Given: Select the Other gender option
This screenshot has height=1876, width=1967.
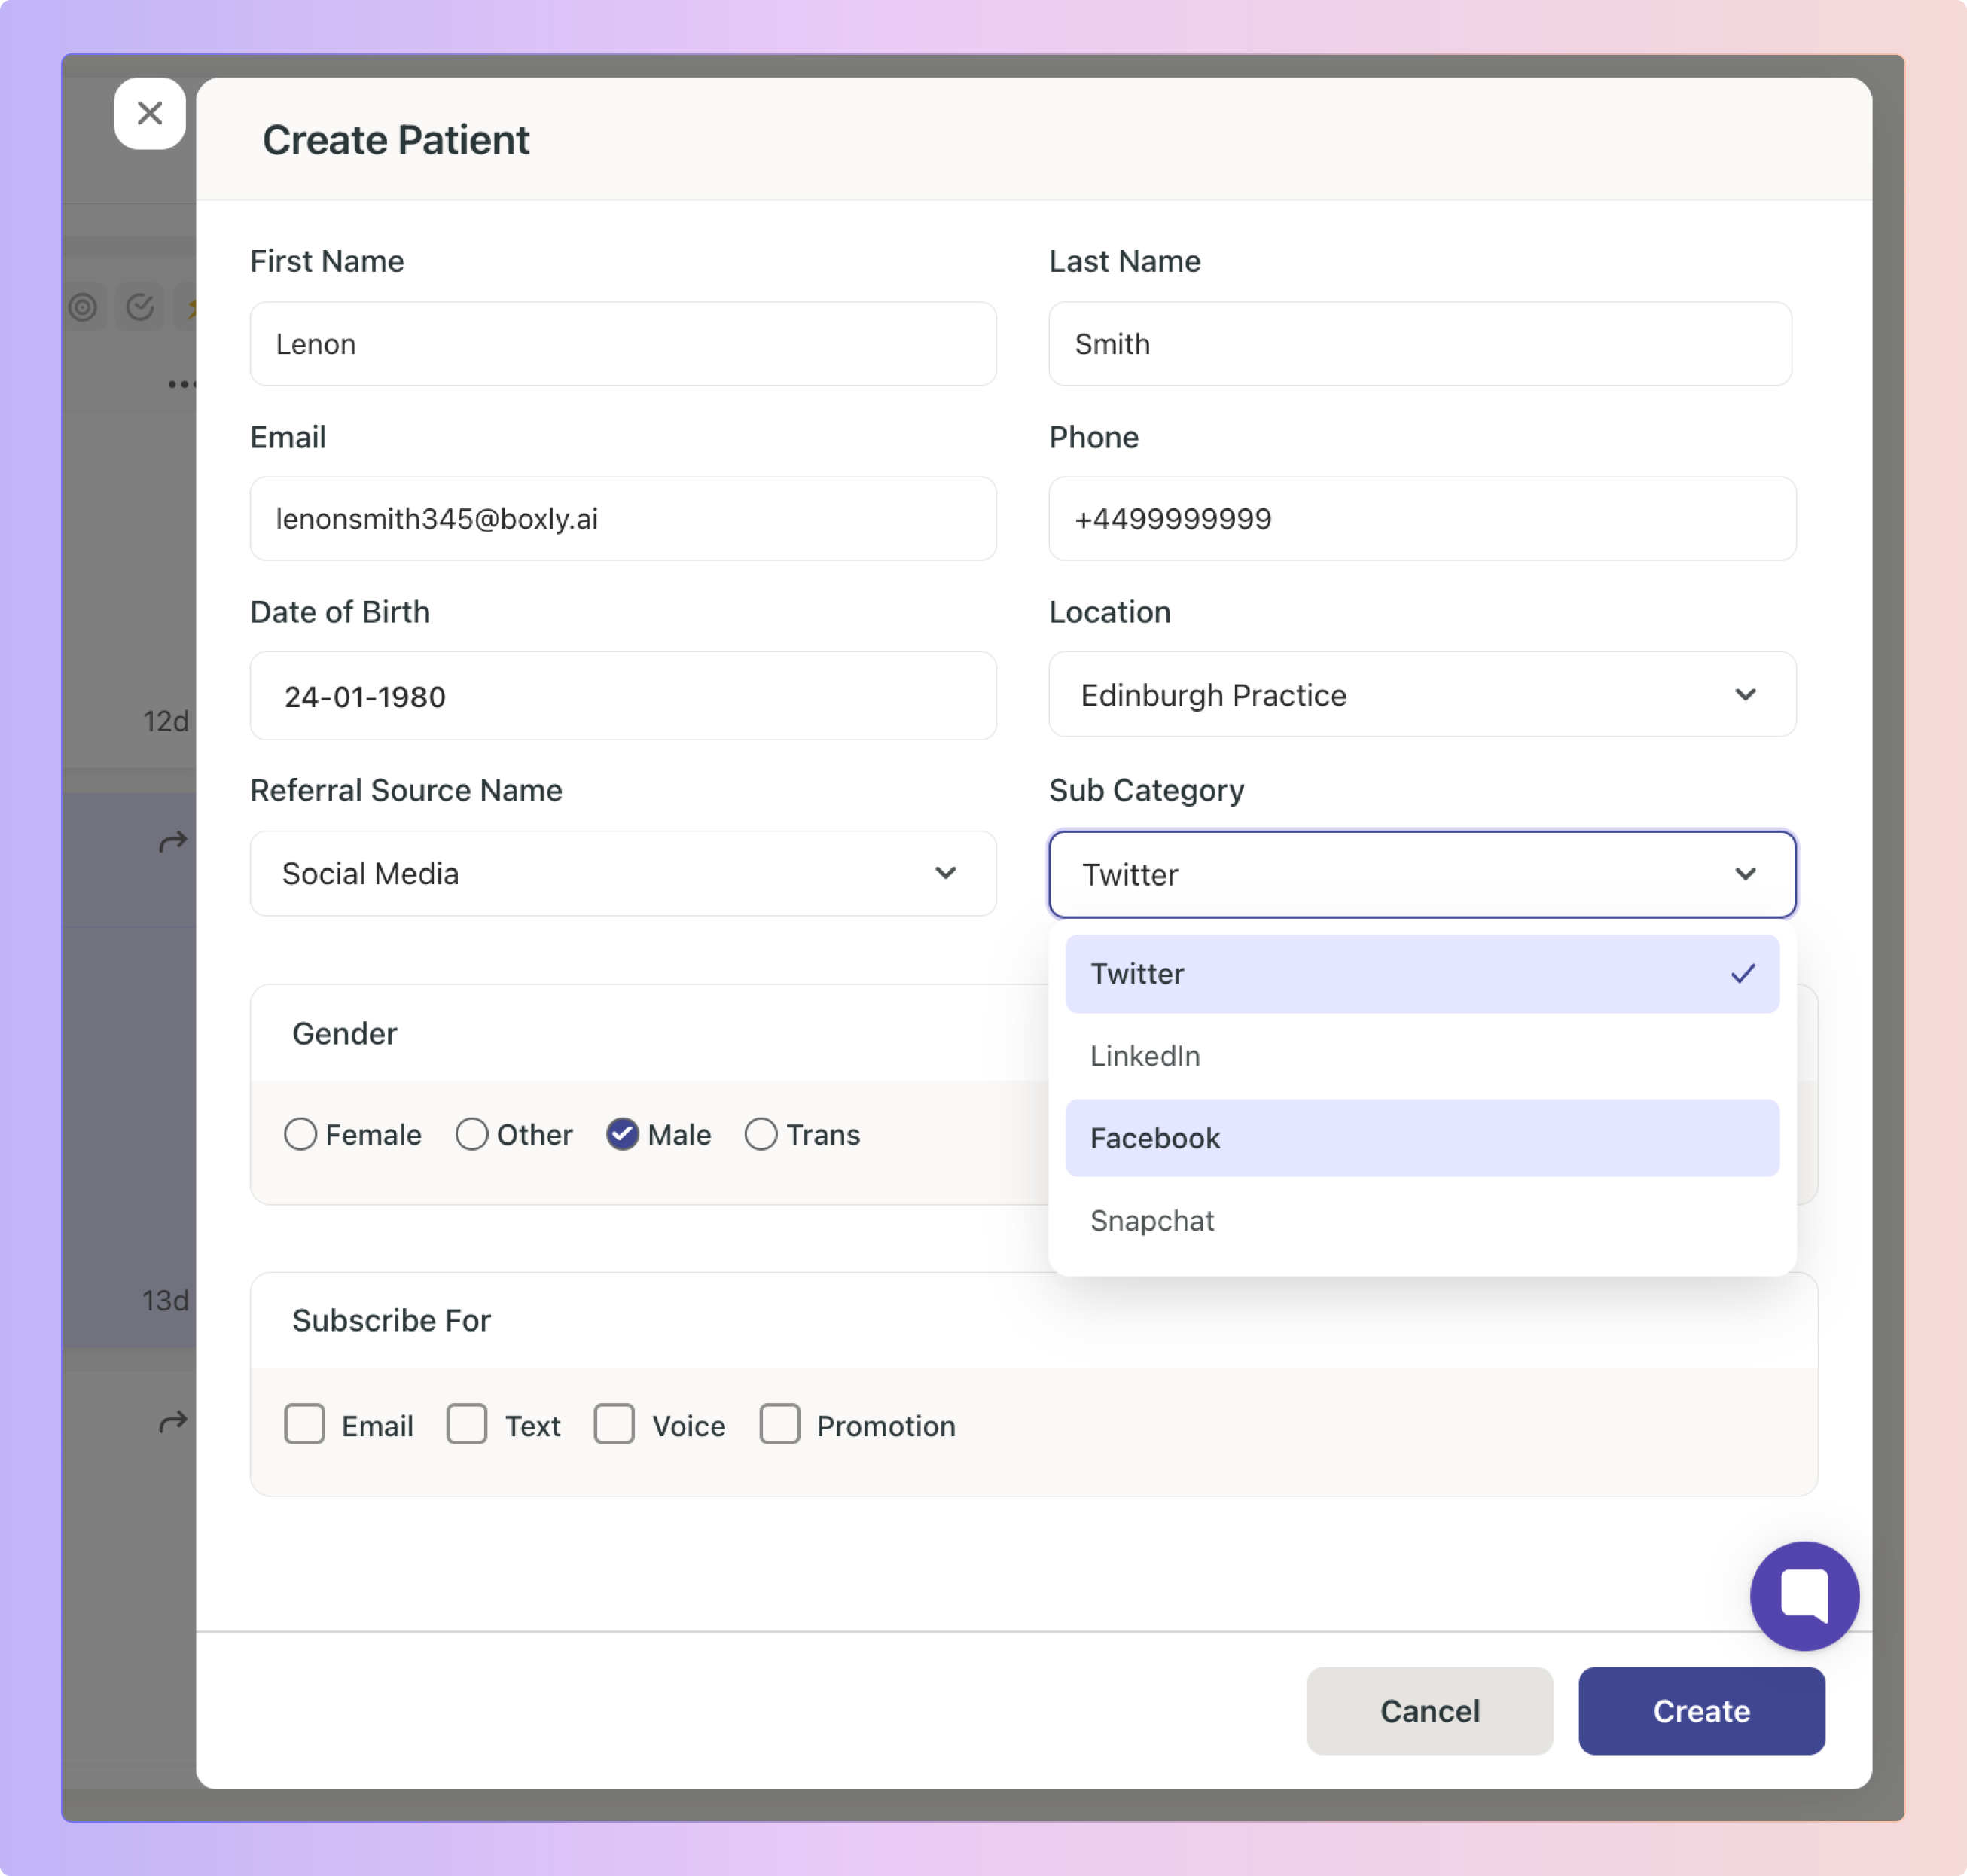Looking at the screenshot, I should click(x=472, y=1134).
